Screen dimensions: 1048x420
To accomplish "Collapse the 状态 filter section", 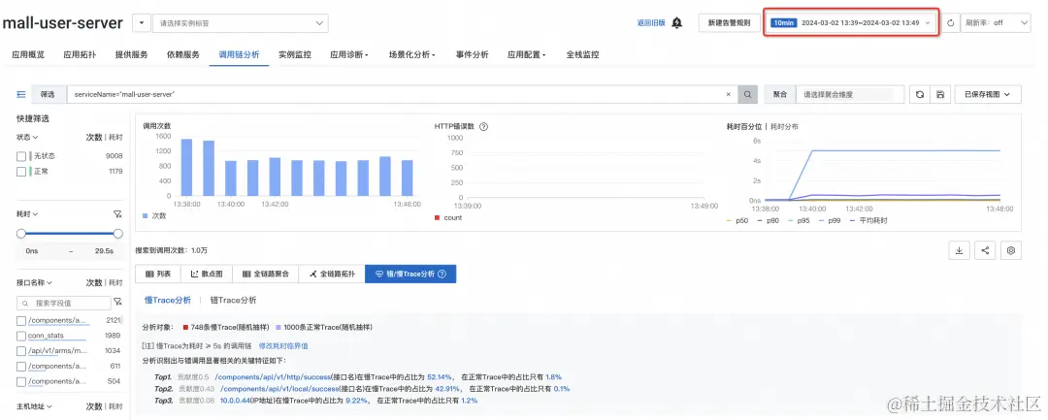I will coord(27,137).
